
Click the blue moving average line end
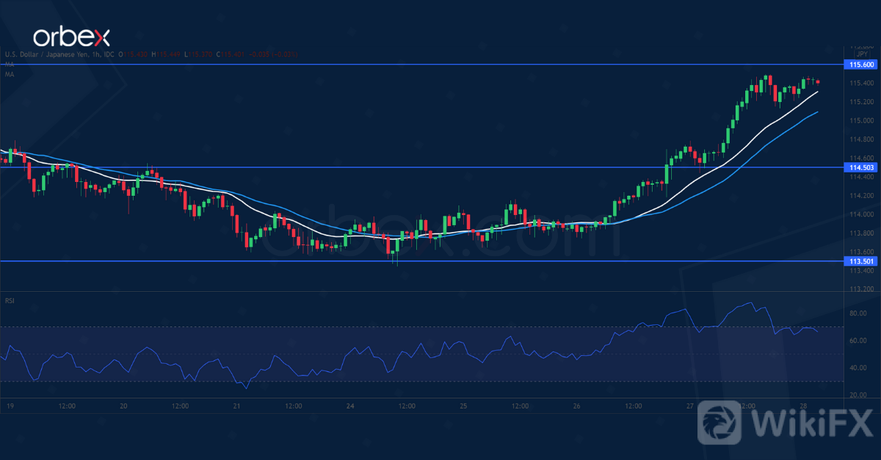click(818, 112)
